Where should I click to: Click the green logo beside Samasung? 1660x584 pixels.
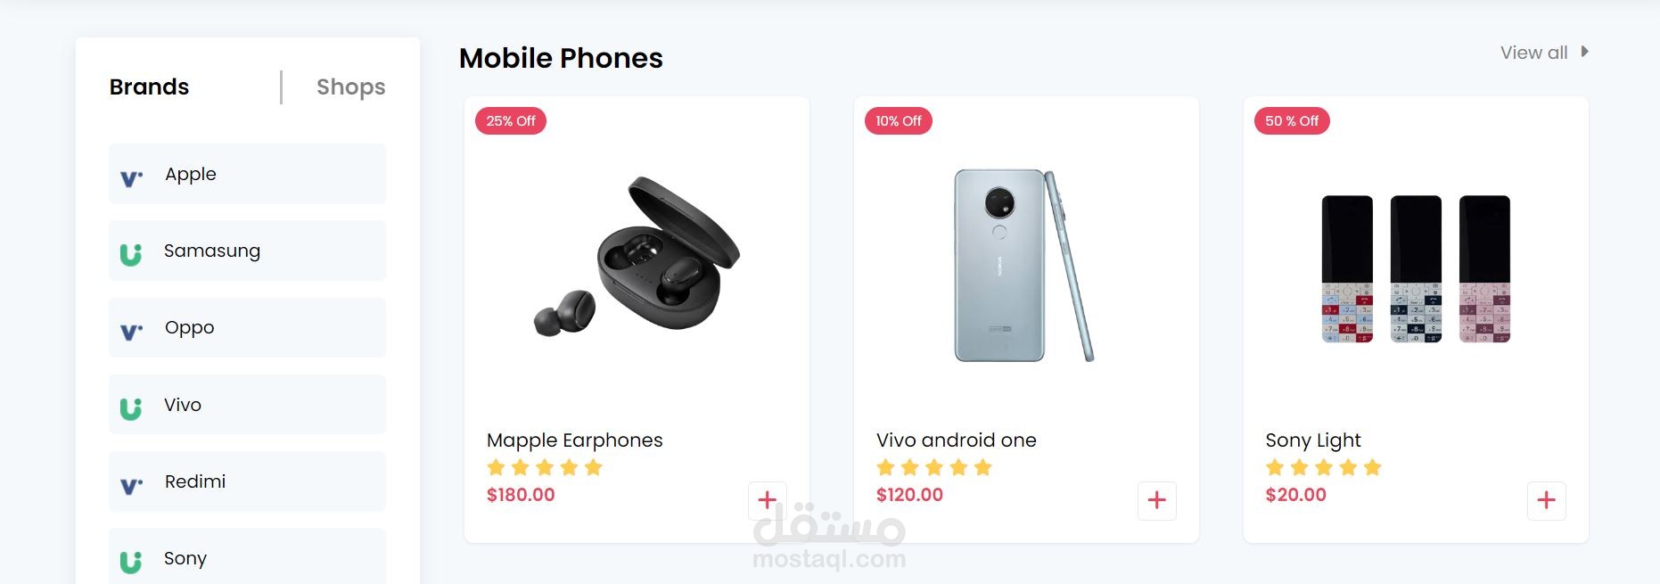click(x=131, y=255)
